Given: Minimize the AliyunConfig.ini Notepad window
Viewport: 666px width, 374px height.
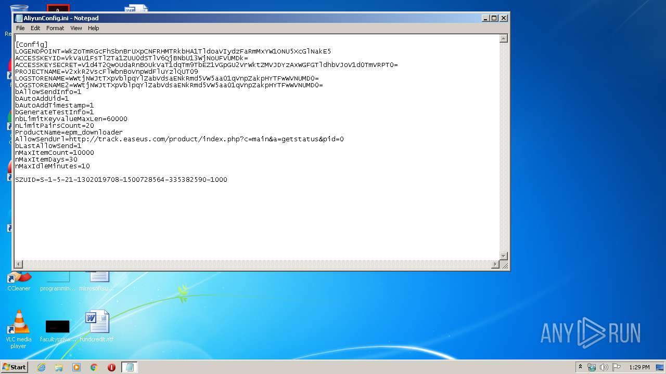Looking at the screenshot, I should tap(486, 18).
